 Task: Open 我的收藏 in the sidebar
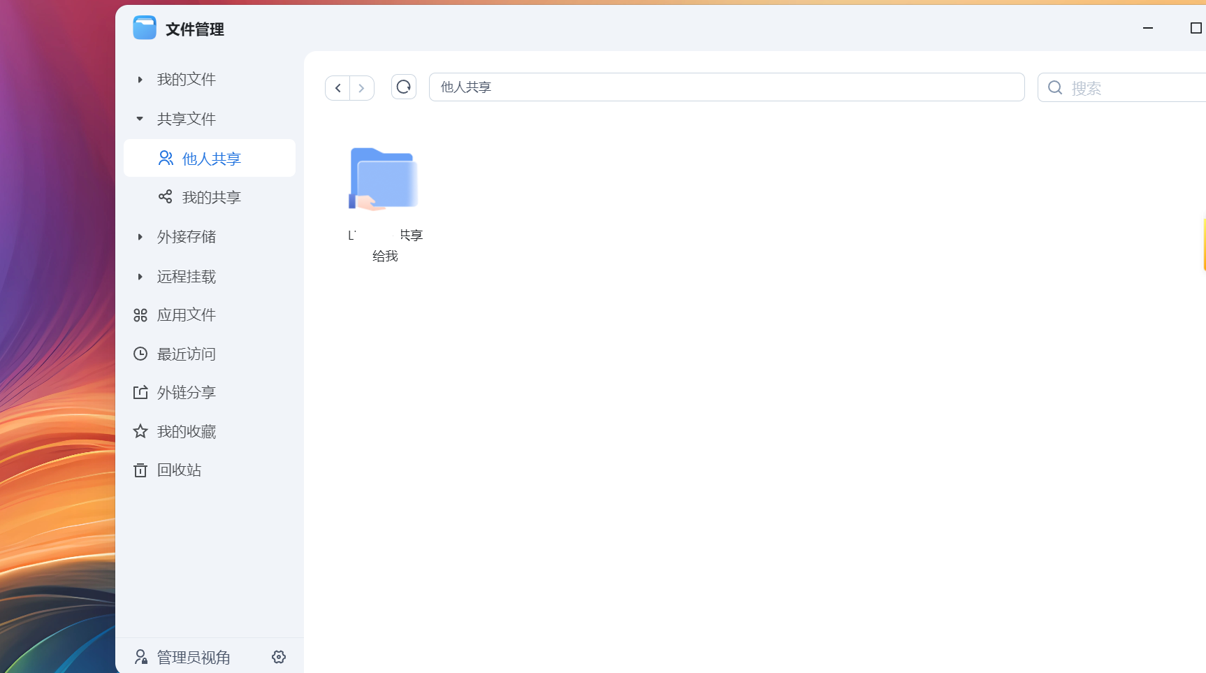pyautogui.click(x=187, y=432)
